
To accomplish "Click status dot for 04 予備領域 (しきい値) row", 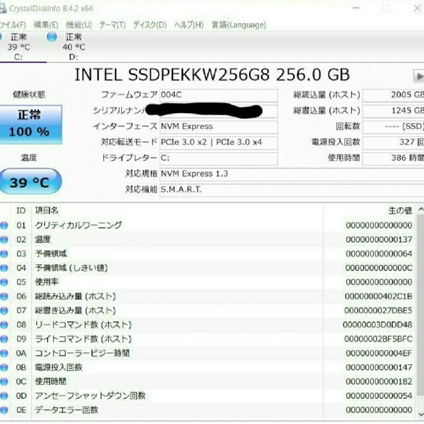I will (x=4, y=268).
